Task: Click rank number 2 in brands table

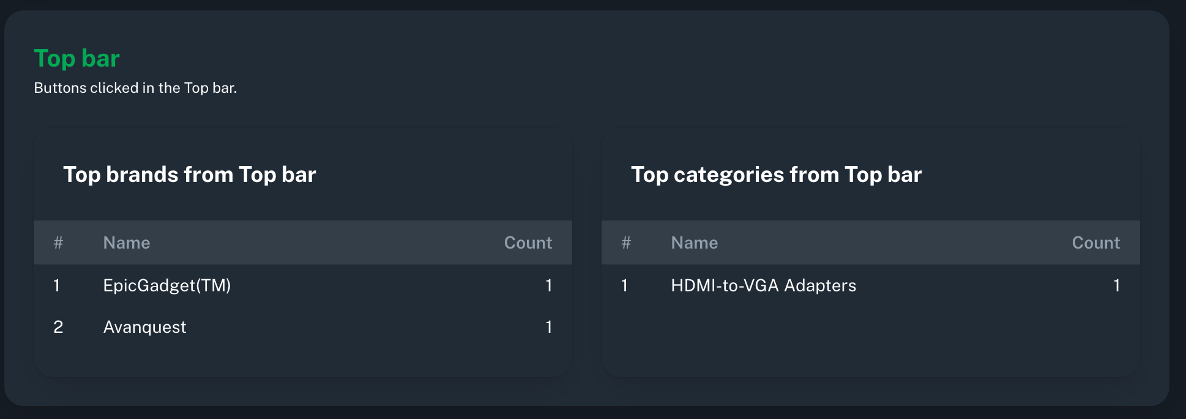Action: coord(58,327)
